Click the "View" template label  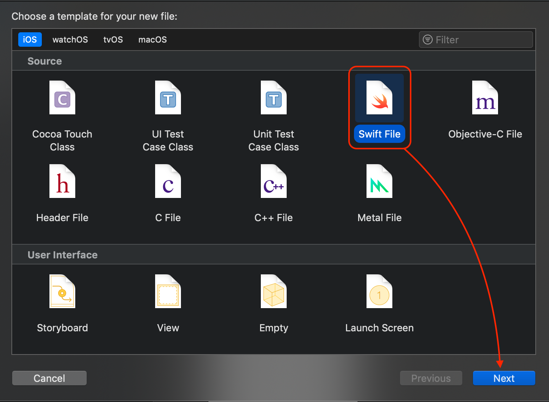pos(168,328)
